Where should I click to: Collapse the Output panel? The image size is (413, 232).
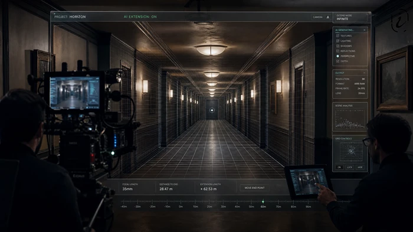tap(364, 73)
